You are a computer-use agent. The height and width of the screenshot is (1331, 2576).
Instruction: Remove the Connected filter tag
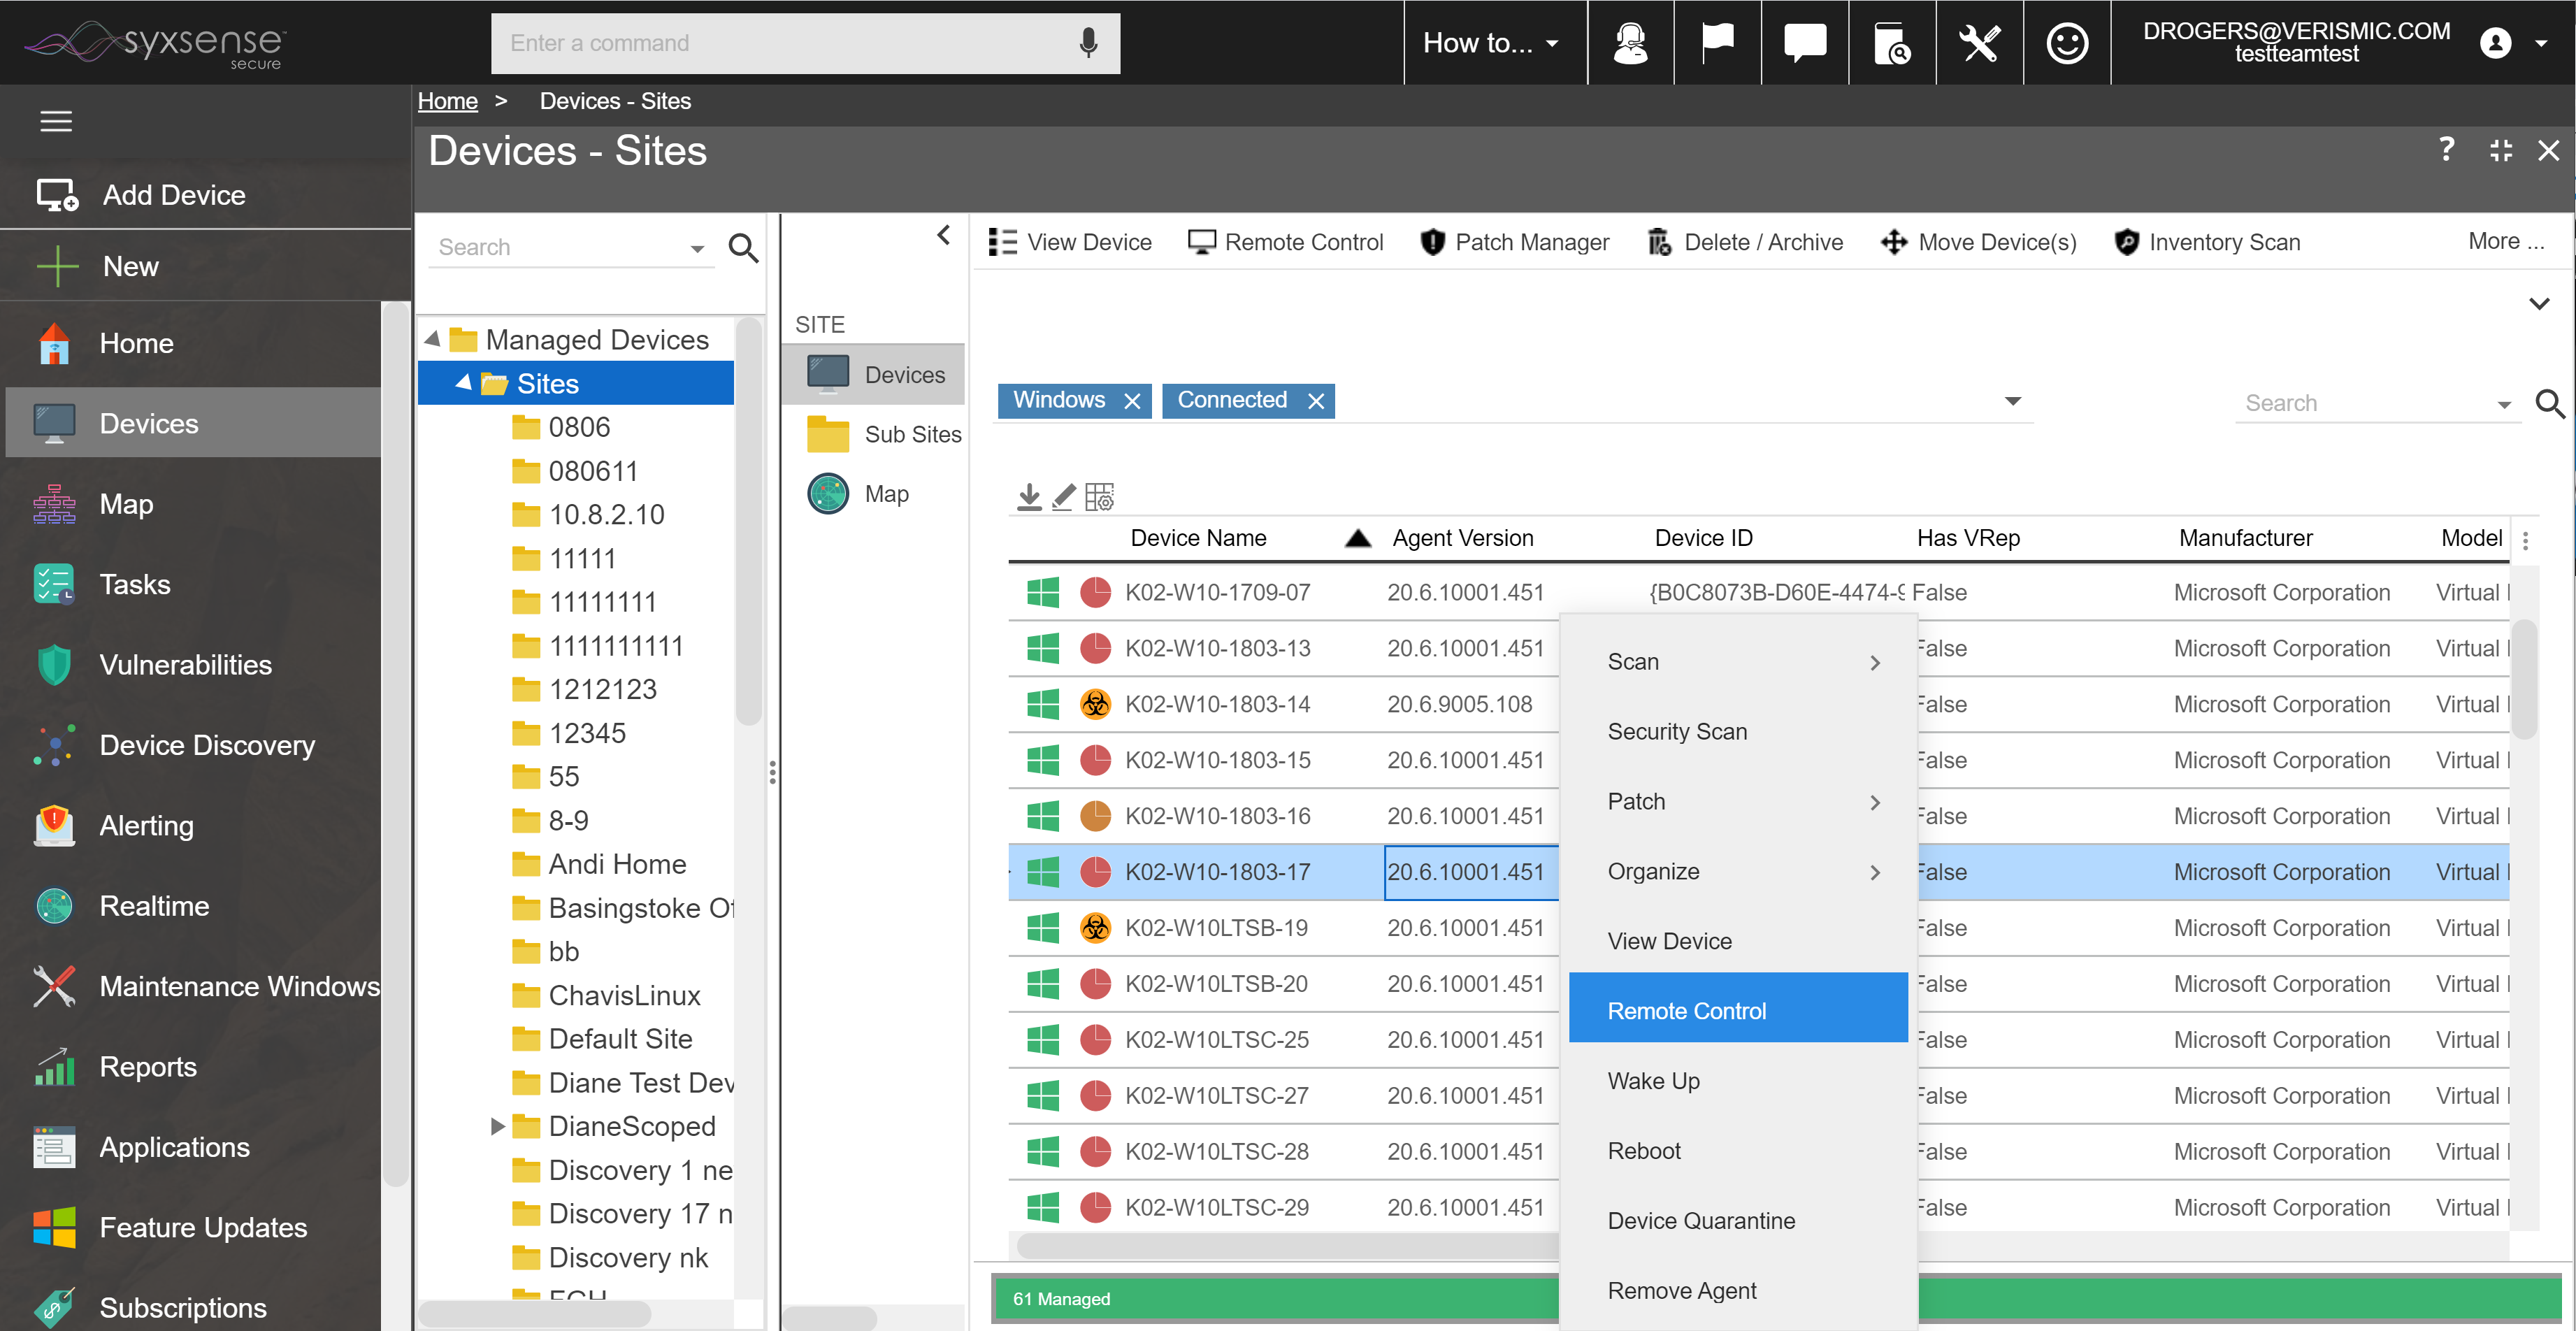pyautogui.click(x=1316, y=401)
